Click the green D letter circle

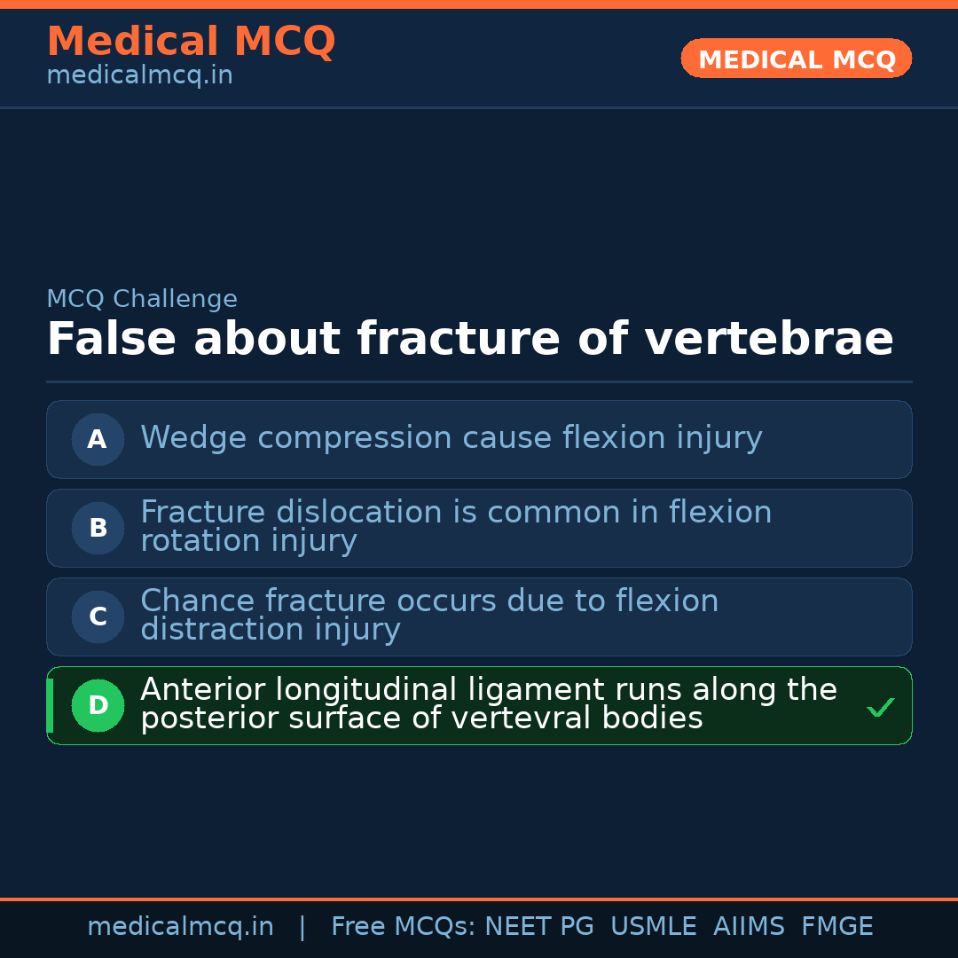[x=98, y=705]
